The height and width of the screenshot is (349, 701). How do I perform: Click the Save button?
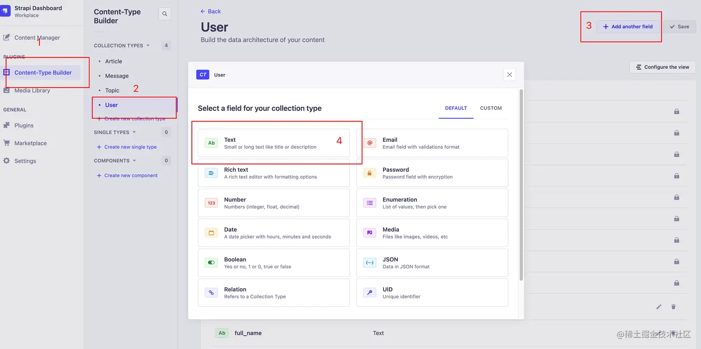pyautogui.click(x=679, y=26)
